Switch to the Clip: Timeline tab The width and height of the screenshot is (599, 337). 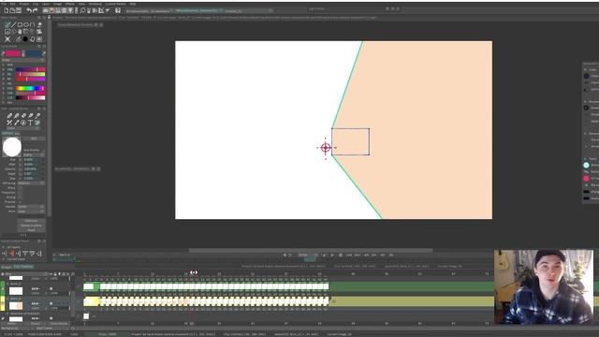(x=23, y=267)
